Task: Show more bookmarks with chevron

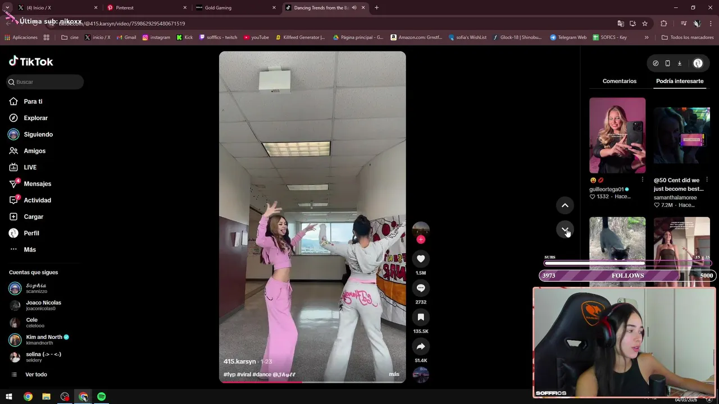Action: point(647,38)
